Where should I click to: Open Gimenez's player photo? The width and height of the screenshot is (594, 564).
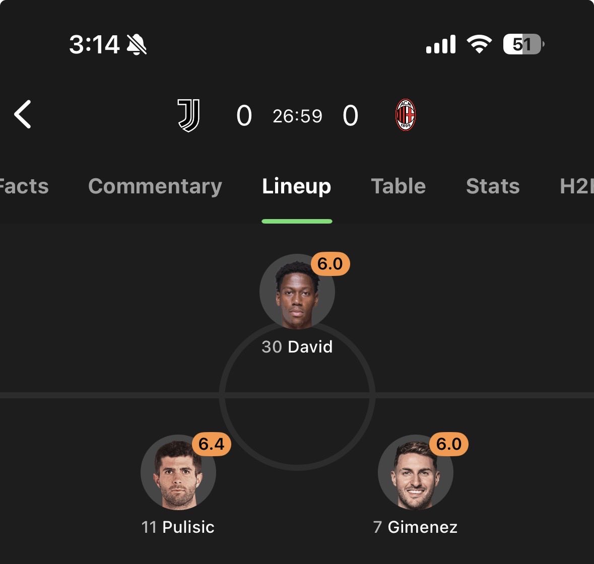click(x=415, y=473)
